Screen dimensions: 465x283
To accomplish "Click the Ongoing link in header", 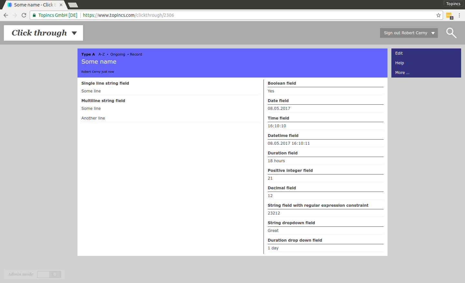I will (x=118, y=54).
